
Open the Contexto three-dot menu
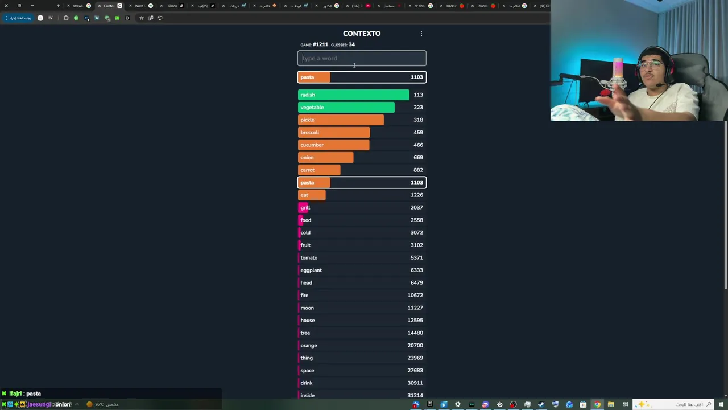click(421, 34)
